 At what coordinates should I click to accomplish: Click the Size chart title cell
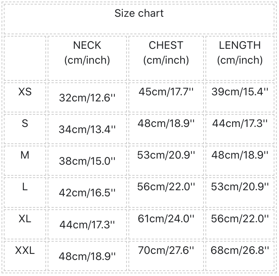pyautogui.click(x=139, y=13)
